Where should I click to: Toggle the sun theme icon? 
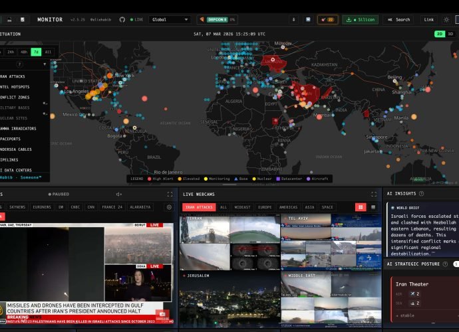[x=446, y=19]
